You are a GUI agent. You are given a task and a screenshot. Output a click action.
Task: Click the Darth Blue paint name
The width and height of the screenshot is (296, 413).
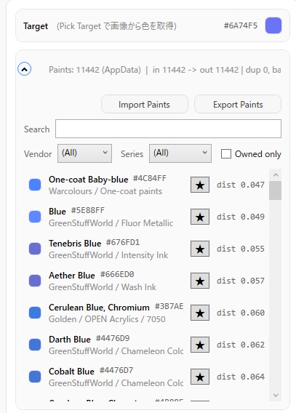pos(70,340)
